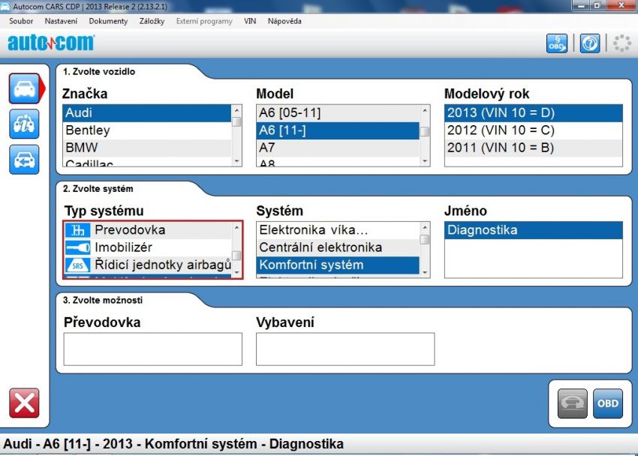Select BMW in the Značka list
The height and width of the screenshot is (456, 638).
(147, 148)
